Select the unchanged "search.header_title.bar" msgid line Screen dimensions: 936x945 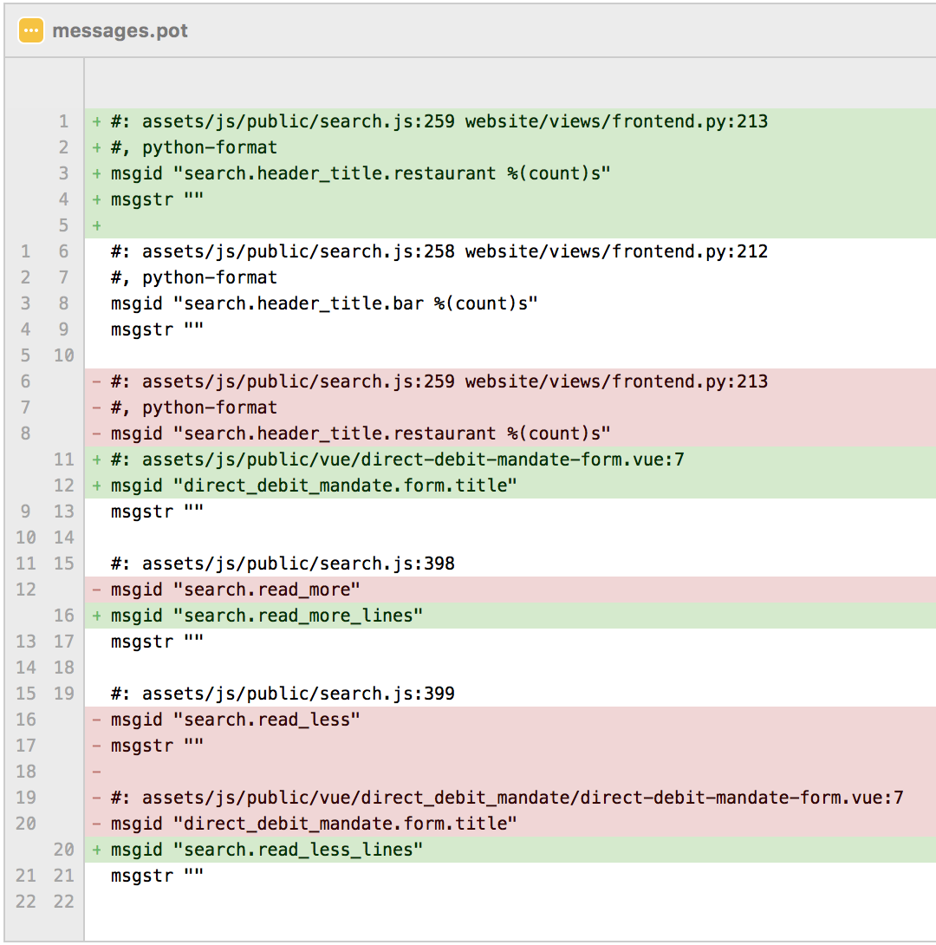tap(324, 303)
